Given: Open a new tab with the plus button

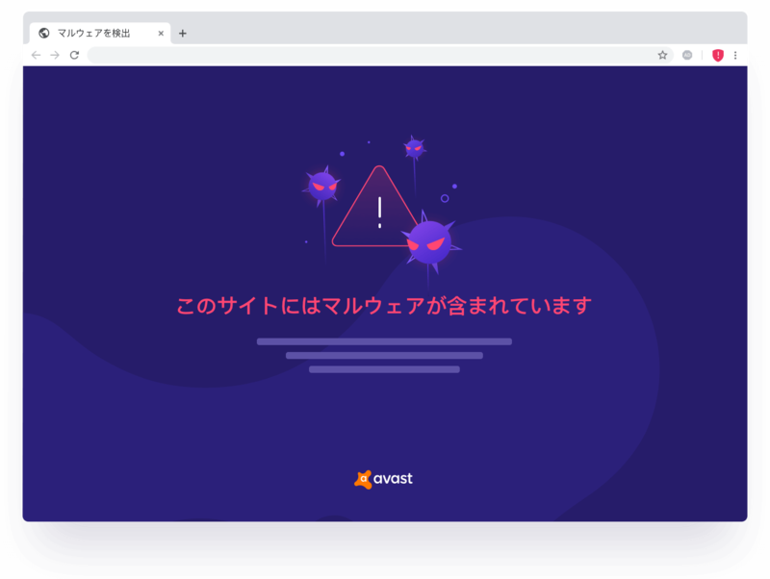Looking at the screenshot, I should tap(183, 34).
